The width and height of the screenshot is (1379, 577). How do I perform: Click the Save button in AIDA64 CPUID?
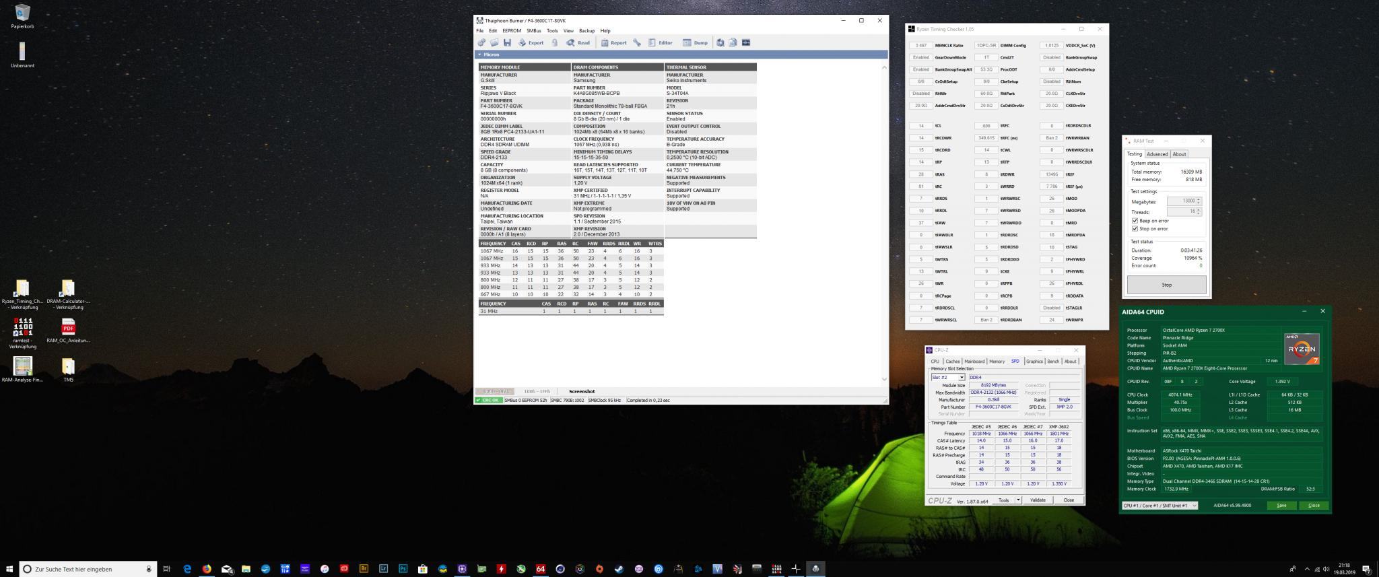pyautogui.click(x=1281, y=505)
